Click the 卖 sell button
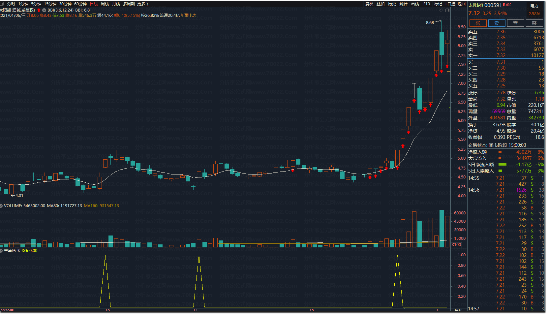 point(497,23)
